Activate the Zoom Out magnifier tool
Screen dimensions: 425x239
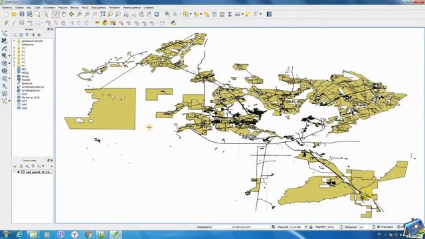click(x=87, y=14)
